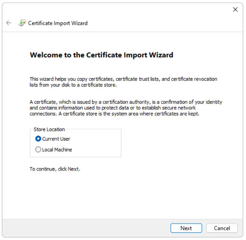Image resolution: width=246 pixels, height=240 pixels.
Task: Click the 'Local Machine' option label text
Action: (x=57, y=150)
